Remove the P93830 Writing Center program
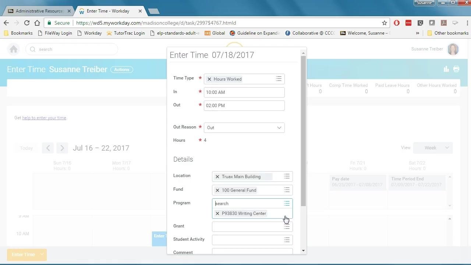The width and height of the screenshot is (471, 265). pos(217,213)
